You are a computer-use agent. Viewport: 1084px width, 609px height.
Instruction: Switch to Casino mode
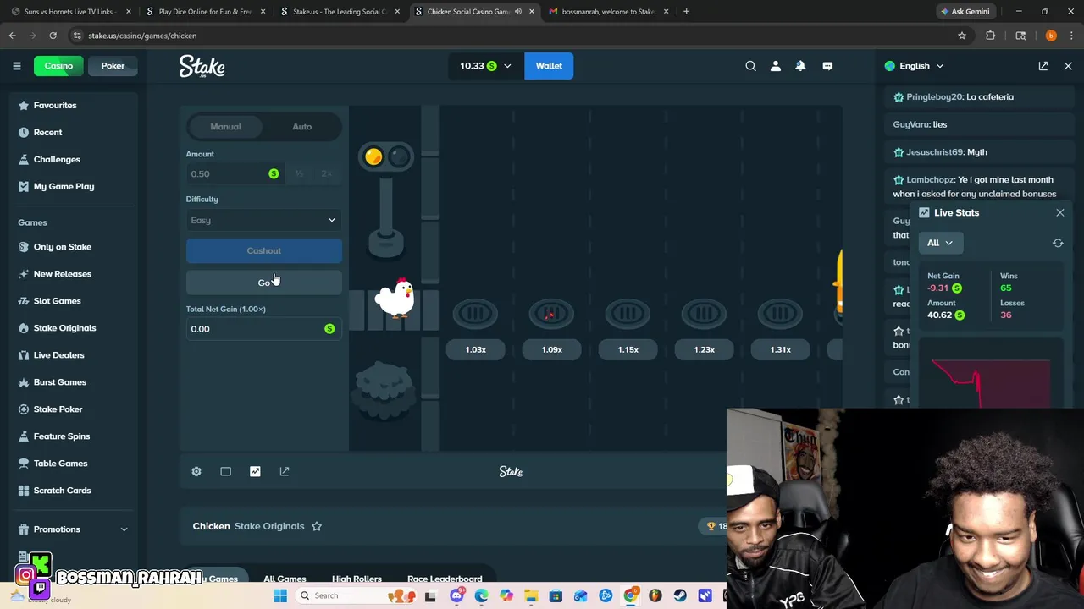[58, 66]
